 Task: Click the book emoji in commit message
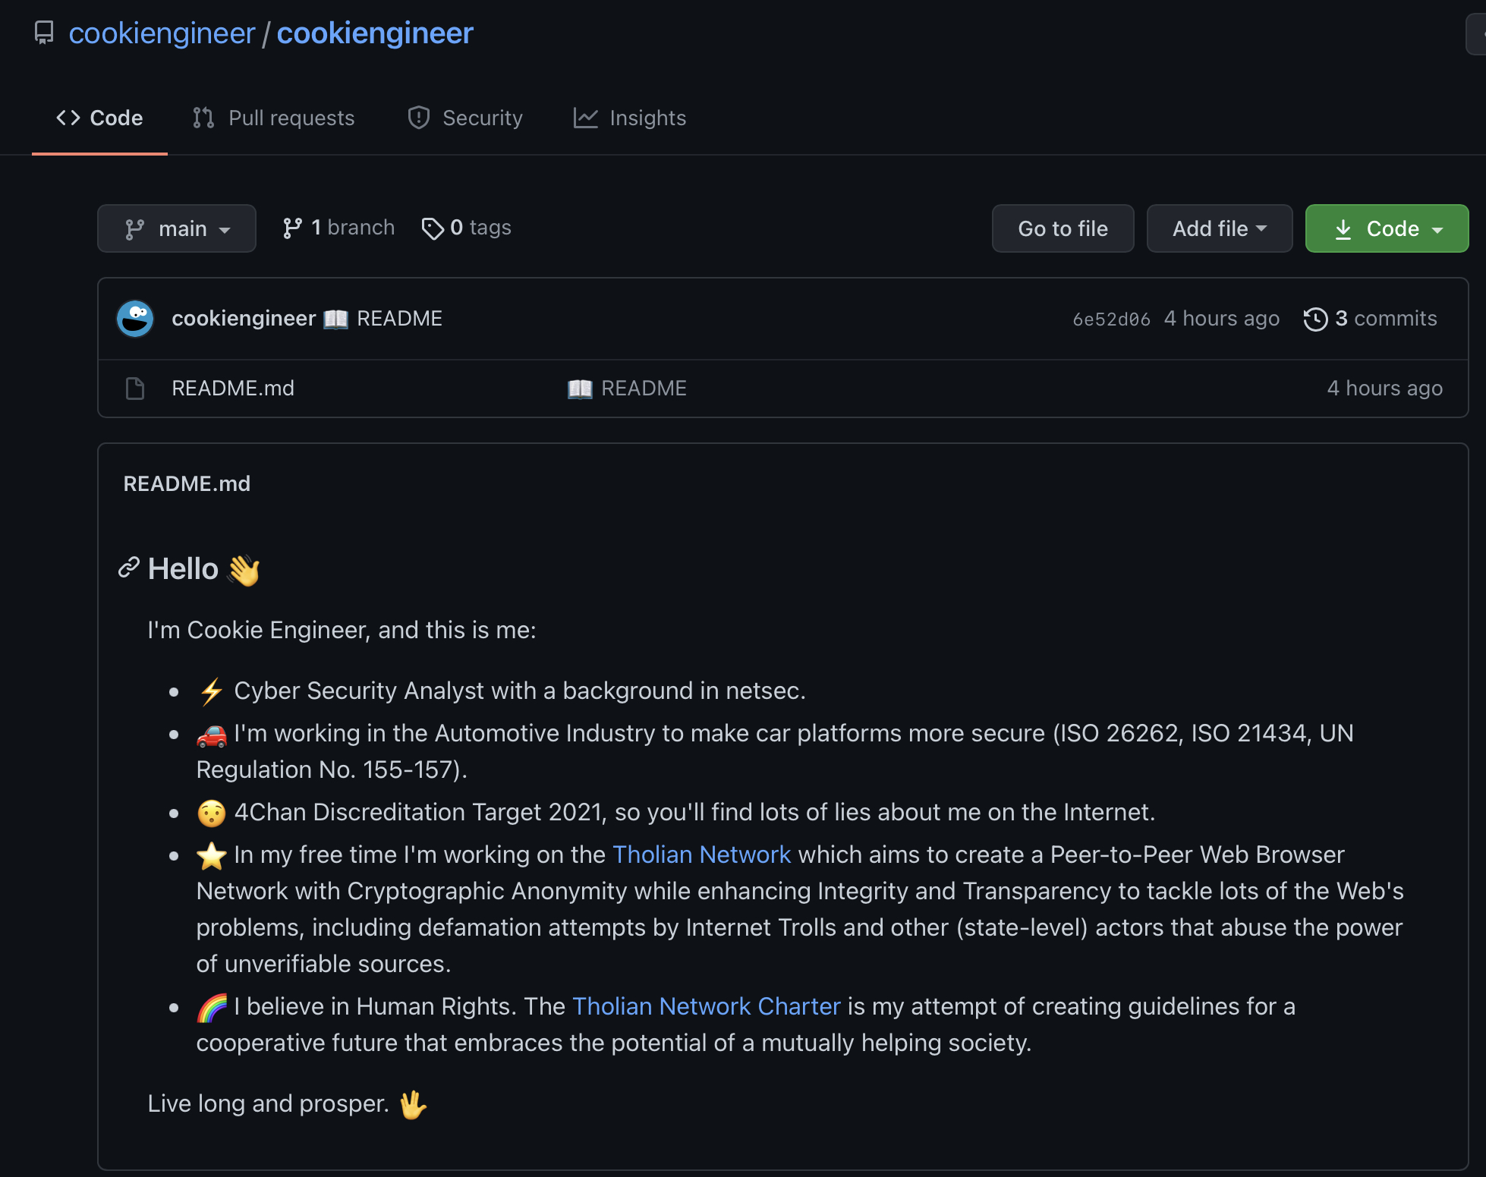(x=335, y=319)
